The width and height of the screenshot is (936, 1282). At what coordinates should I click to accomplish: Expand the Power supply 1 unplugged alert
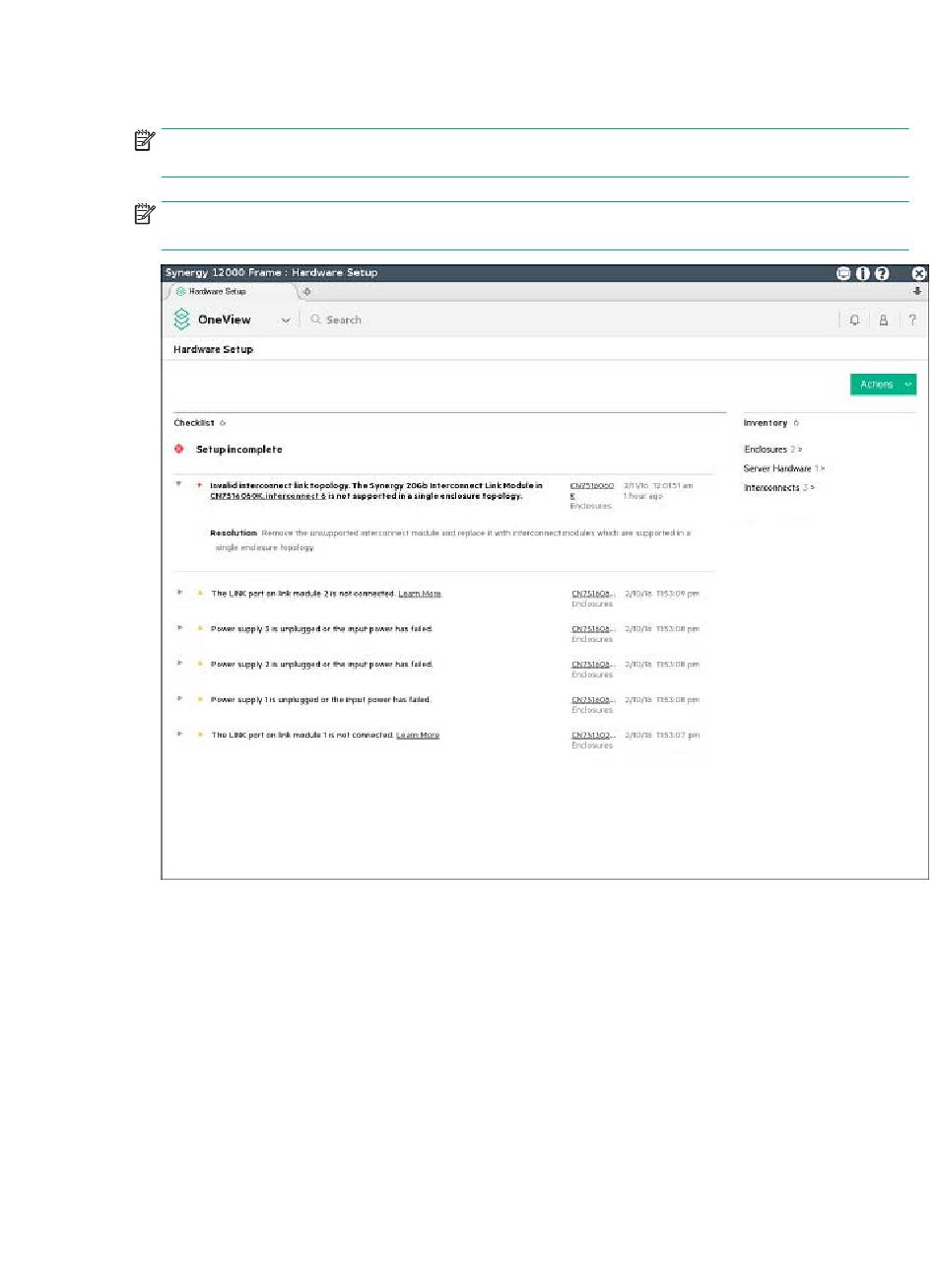tap(179, 699)
